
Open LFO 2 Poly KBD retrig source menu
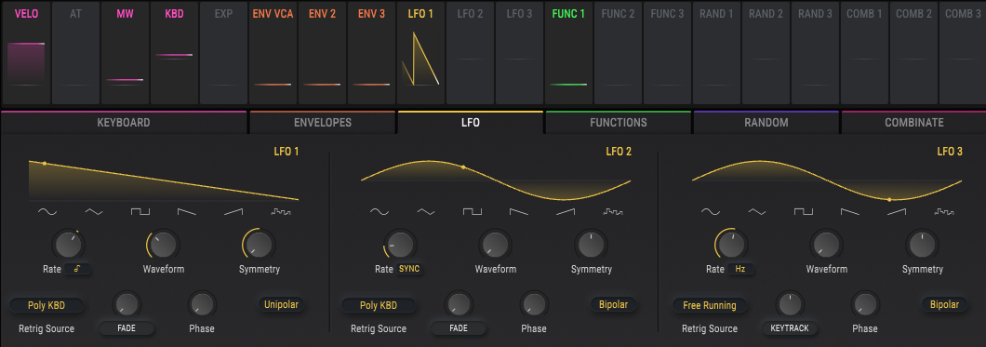point(379,305)
